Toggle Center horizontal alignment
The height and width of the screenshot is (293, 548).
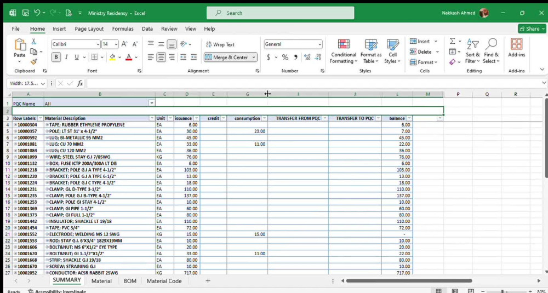(161, 58)
